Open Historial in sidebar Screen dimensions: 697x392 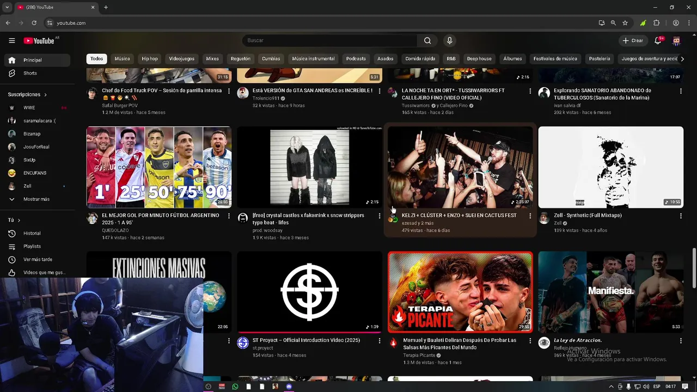tap(37, 233)
